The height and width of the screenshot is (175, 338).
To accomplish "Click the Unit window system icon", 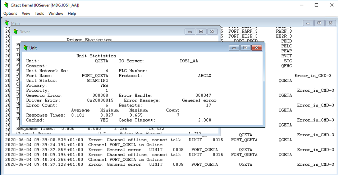I will (x=26, y=48).
